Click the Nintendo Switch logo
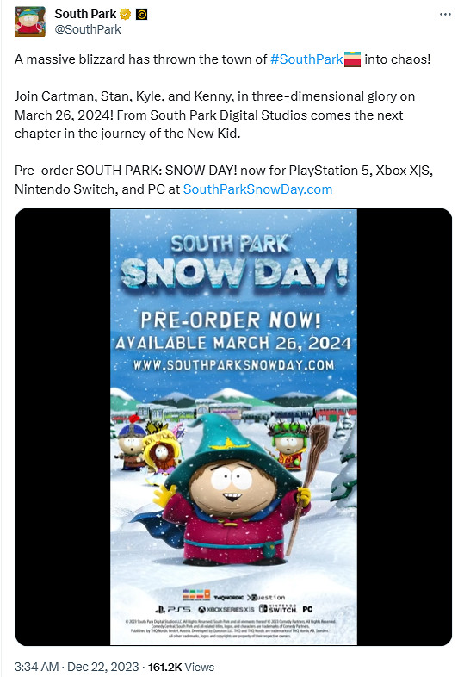464x677 pixels. coord(278,609)
